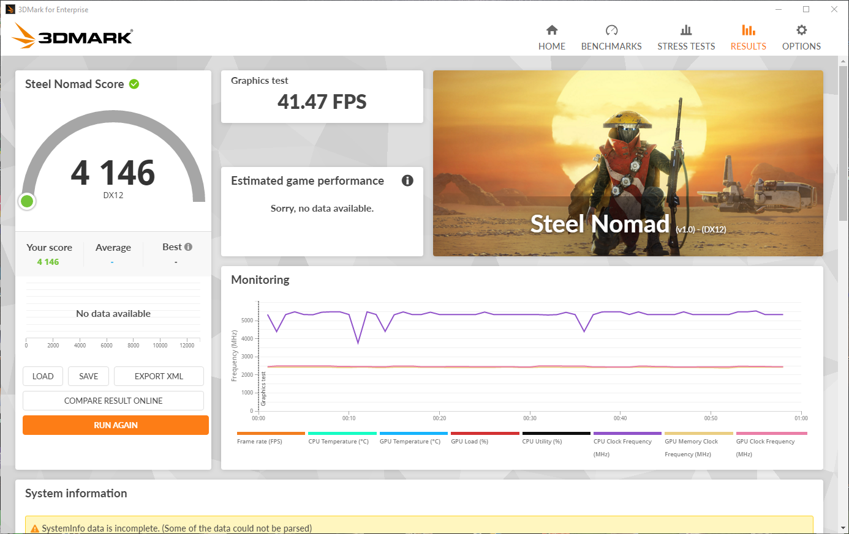
Task: Show info for Estimated game performance
Action: tap(407, 180)
